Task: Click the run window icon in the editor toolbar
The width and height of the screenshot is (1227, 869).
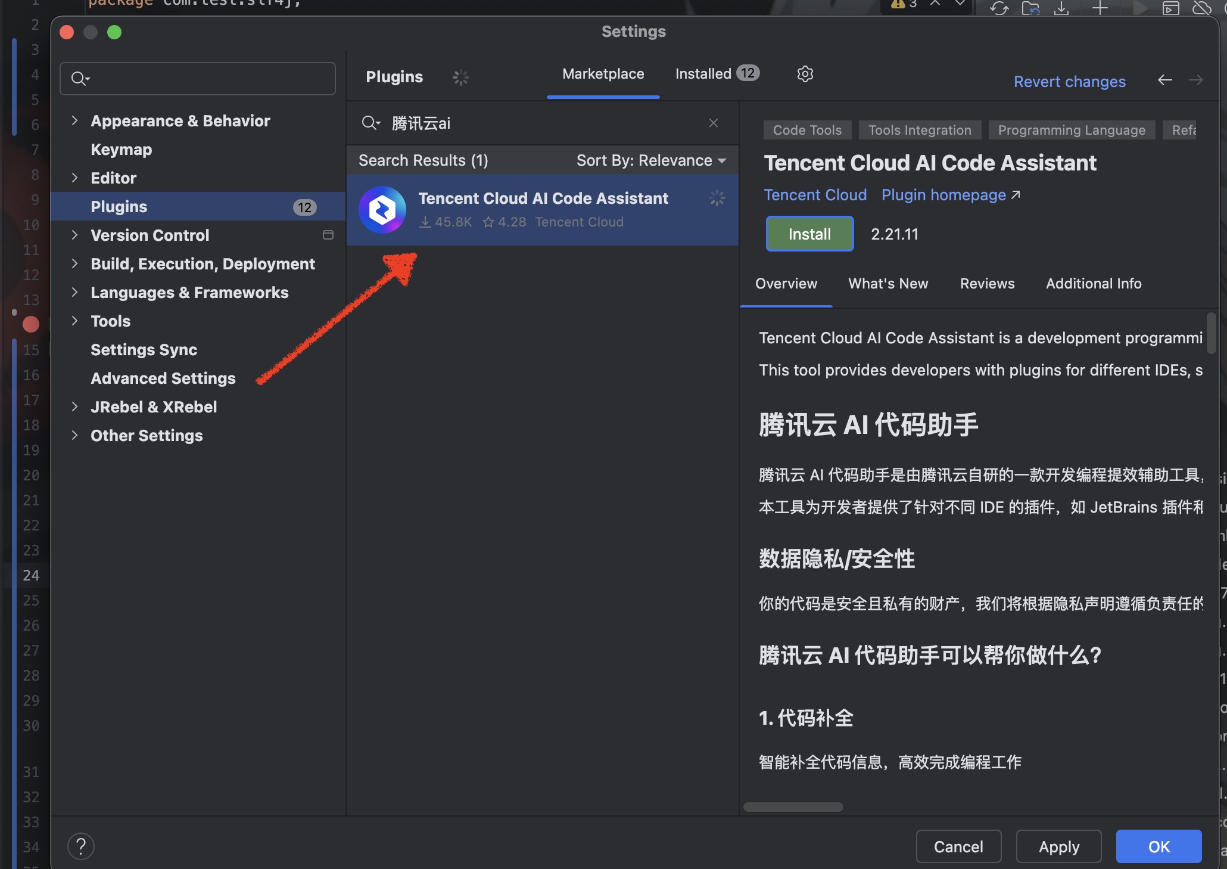Action: click(x=1171, y=8)
